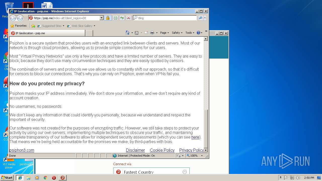Click the Psiphon favicon in address bar
Viewport: 322px width, 181px height.
coord(31,18)
